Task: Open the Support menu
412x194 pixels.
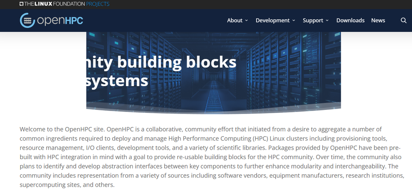Action: [313, 21]
